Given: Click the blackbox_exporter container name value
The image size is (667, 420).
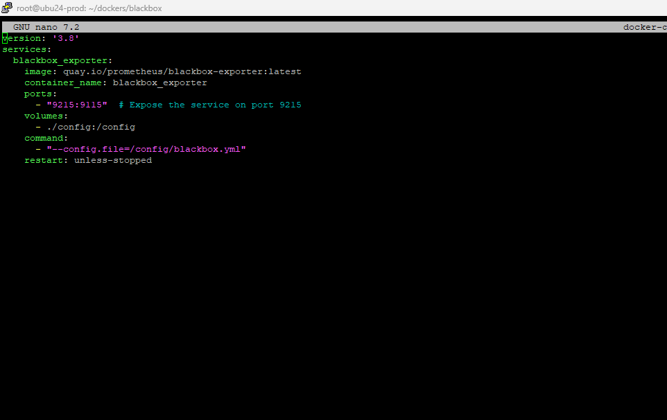Looking at the screenshot, I should tap(159, 82).
